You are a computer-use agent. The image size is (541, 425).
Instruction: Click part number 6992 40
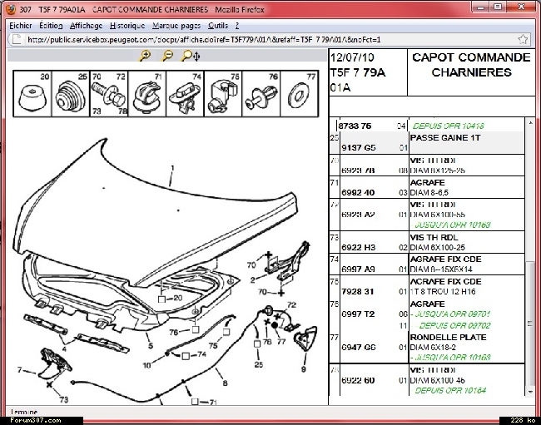pos(358,192)
